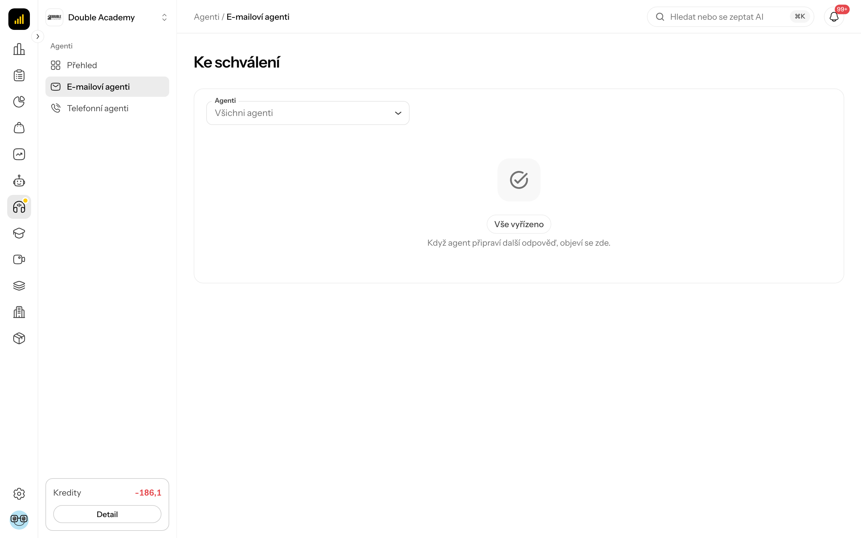Go to Přehled in the Agenti menu
The height and width of the screenshot is (538, 861).
(x=107, y=65)
